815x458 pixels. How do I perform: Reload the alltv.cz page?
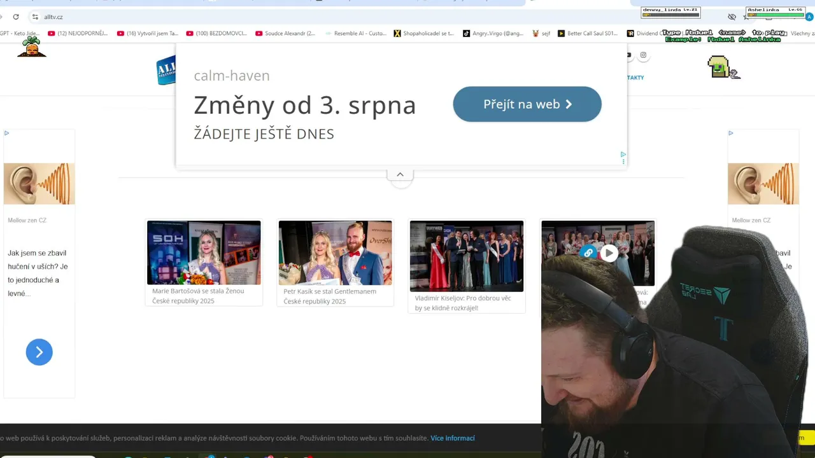click(x=16, y=17)
